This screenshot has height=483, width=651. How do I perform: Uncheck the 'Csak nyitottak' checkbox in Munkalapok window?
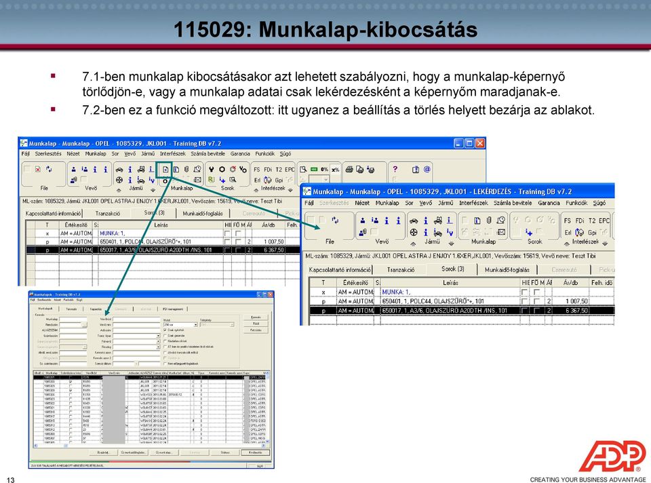(165, 330)
